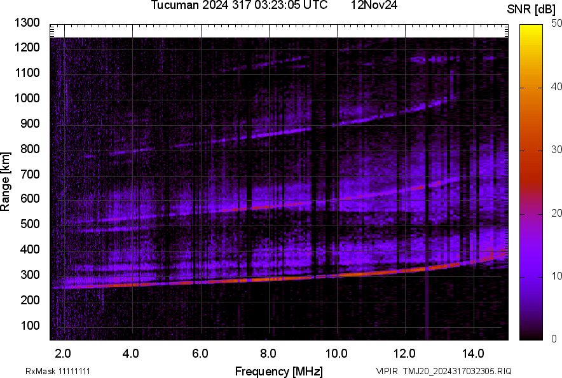The height and width of the screenshot is (378, 562).
Task: Click the 100 range tick label
Action: coord(30,326)
